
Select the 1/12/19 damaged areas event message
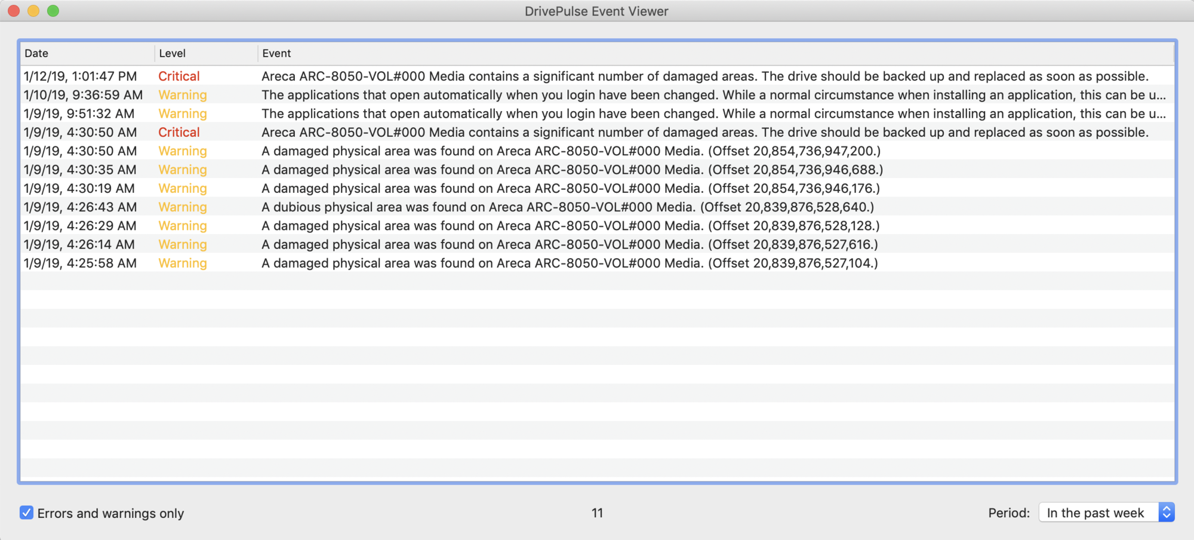click(705, 76)
